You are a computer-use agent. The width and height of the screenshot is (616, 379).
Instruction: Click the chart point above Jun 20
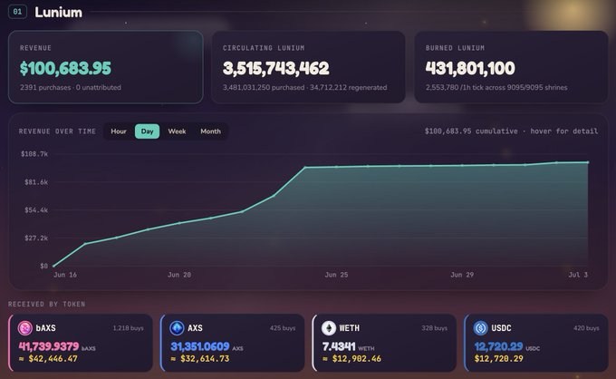tap(179, 223)
